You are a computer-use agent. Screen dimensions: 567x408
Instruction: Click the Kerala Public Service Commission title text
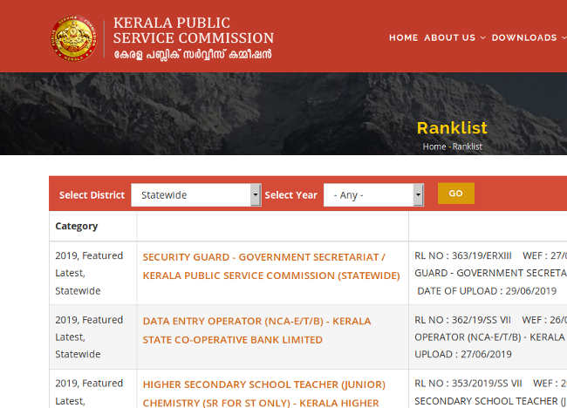coord(194,31)
